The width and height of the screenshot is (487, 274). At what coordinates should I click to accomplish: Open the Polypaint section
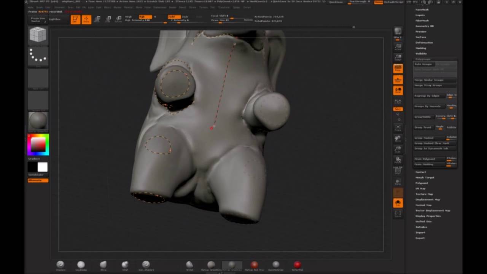point(422,183)
